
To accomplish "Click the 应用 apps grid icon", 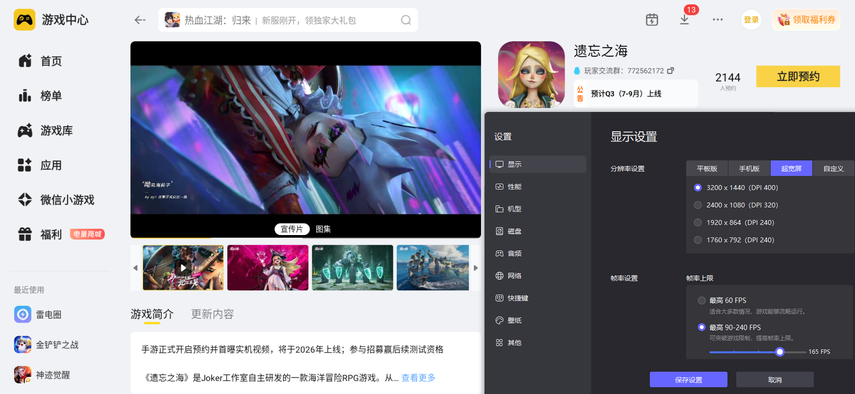I will pos(25,165).
